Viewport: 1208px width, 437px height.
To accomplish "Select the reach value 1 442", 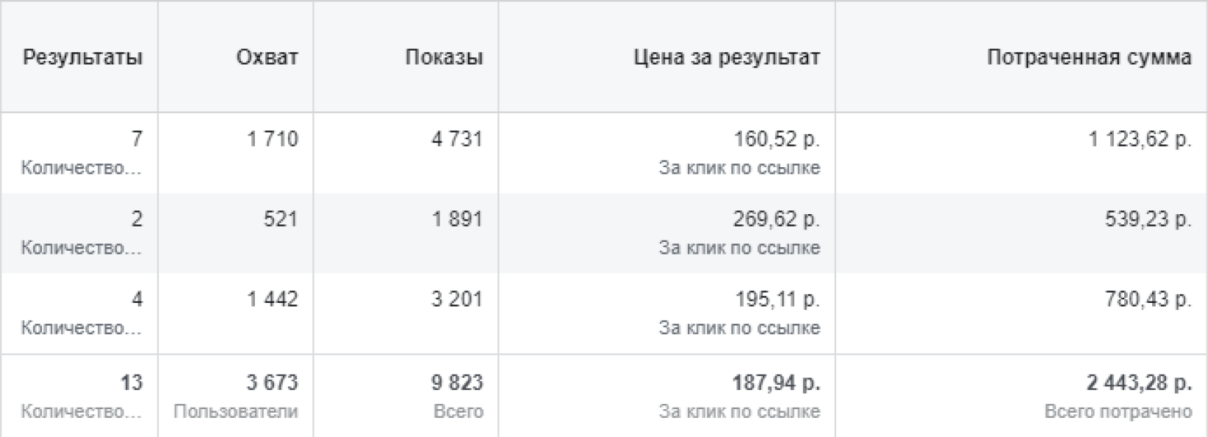I will click(273, 299).
